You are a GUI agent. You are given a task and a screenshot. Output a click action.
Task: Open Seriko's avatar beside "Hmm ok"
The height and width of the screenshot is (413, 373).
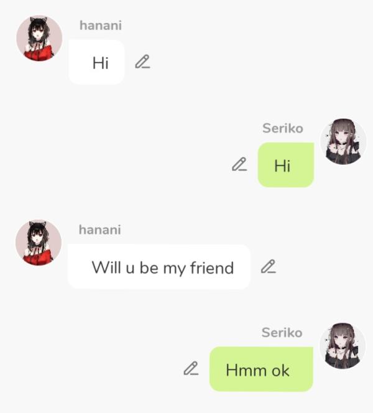pyautogui.click(x=343, y=346)
